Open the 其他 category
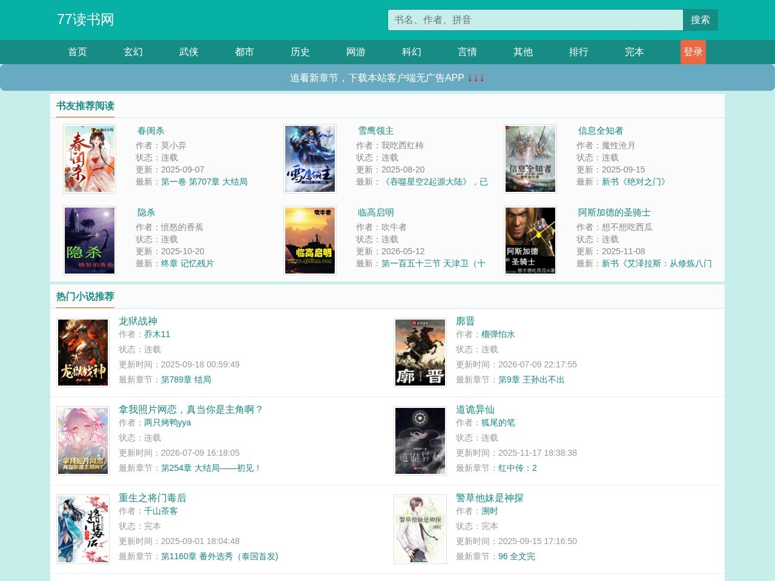The width and height of the screenshot is (775, 581). tap(523, 52)
